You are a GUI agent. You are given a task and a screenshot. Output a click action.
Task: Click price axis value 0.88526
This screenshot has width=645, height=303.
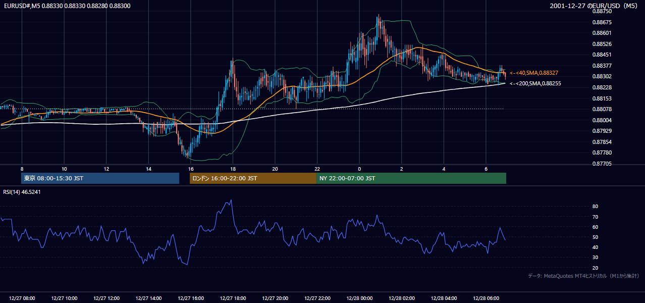[602, 44]
